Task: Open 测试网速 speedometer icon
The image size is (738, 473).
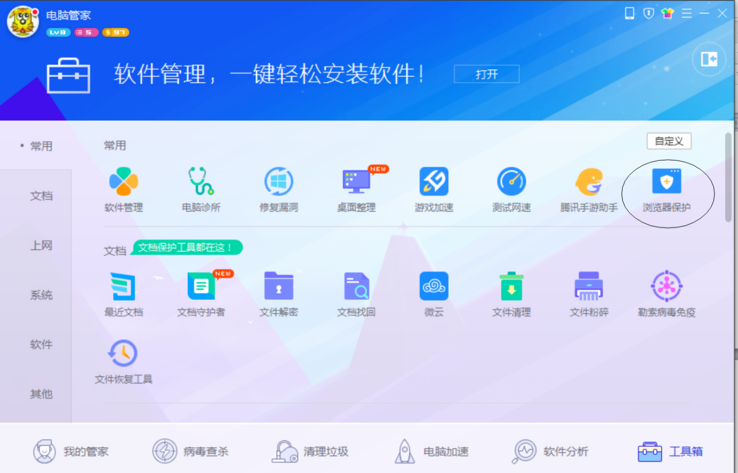Action: (512, 181)
